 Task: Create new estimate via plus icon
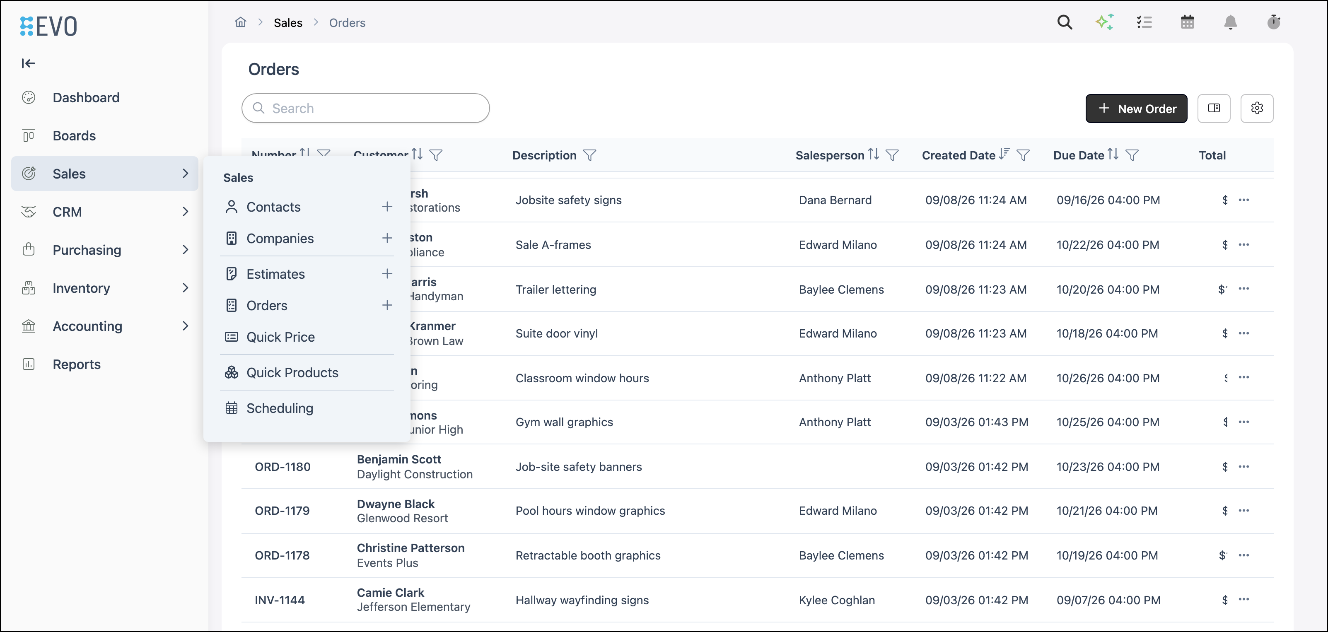387,274
